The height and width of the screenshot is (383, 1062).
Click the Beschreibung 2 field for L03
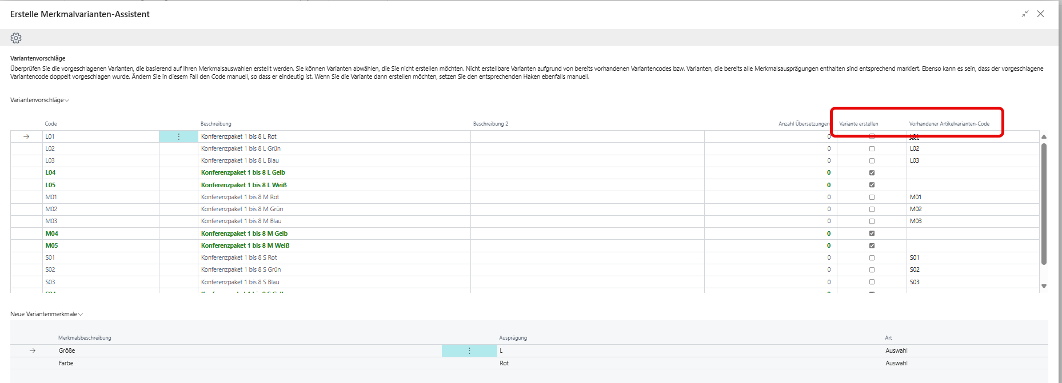[x=587, y=160]
